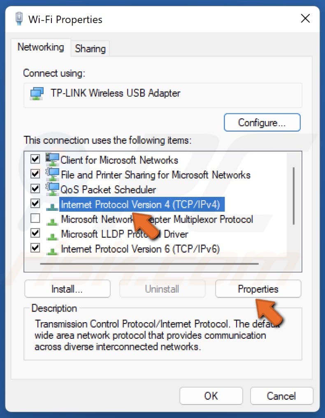Open Properties for the selected protocol

pos(258,289)
